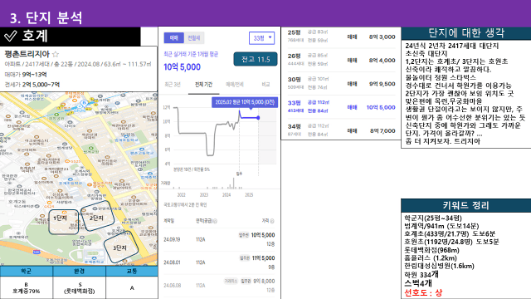The width and height of the screenshot is (531, 299).
Task: Select the highlighted 33평 listing row
Action: pos(341,107)
